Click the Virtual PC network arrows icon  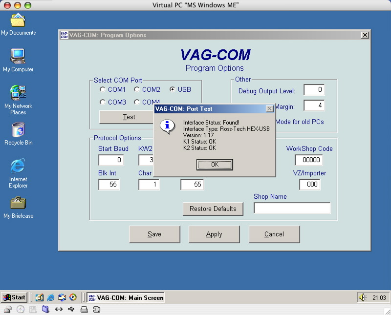click(x=59, y=309)
